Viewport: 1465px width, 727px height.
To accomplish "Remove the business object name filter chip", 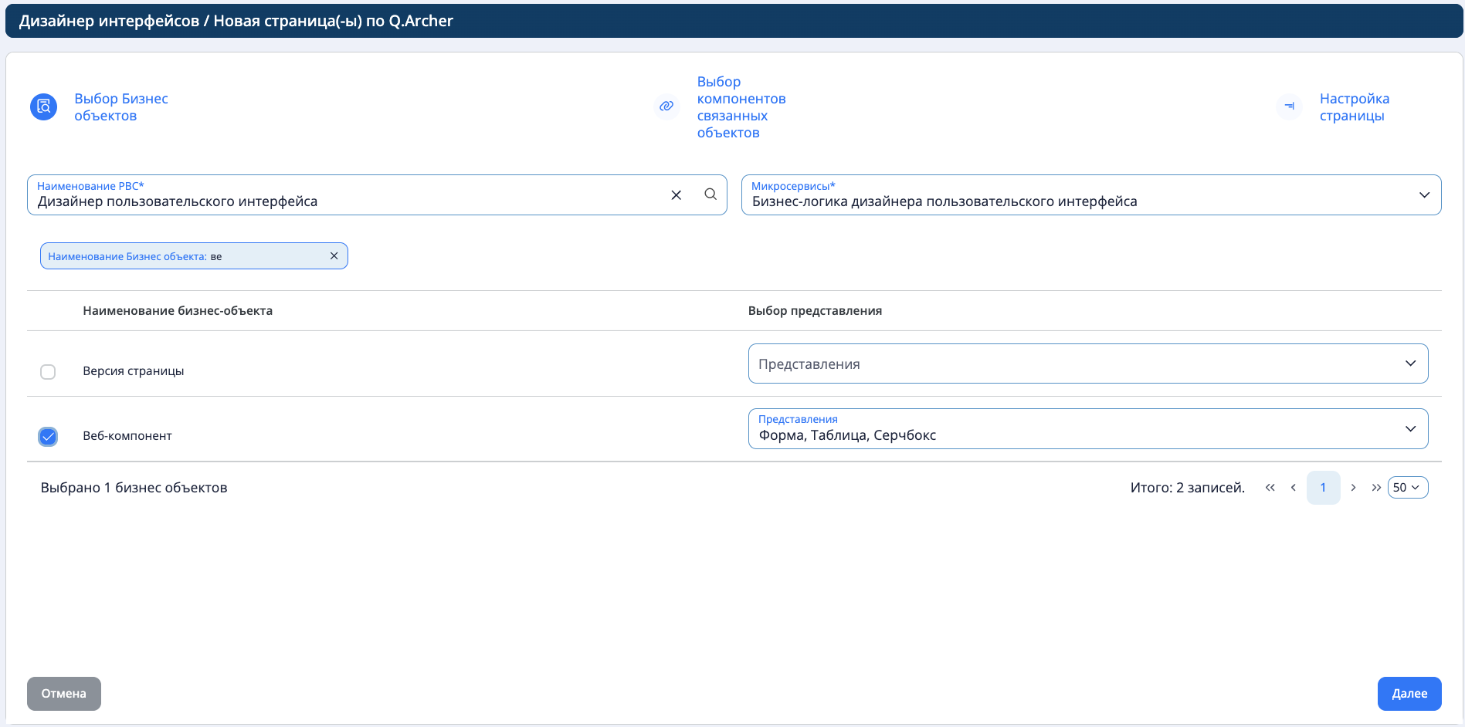I will 334,256.
